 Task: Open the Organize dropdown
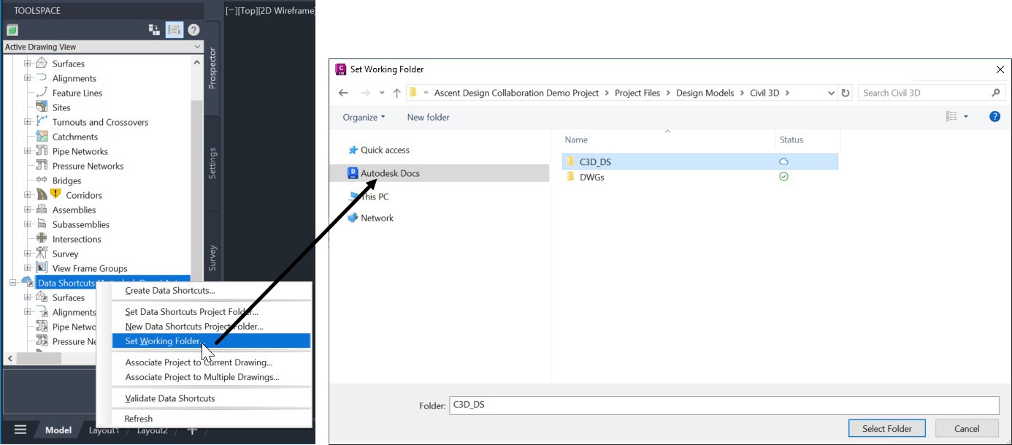(364, 117)
